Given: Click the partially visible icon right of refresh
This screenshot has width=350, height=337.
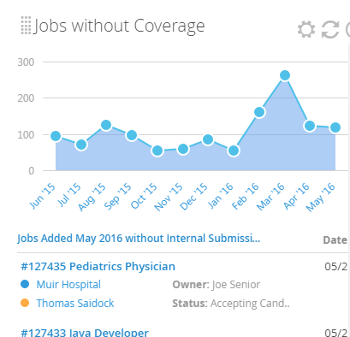Looking at the screenshot, I should [x=347, y=29].
